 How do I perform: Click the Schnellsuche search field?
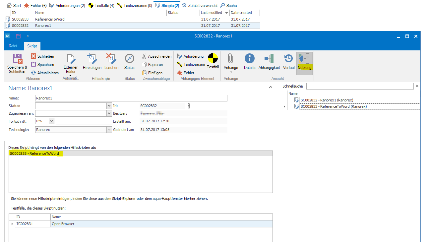[x=360, y=86]
